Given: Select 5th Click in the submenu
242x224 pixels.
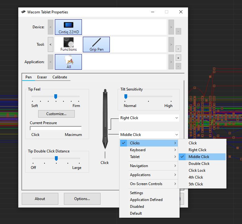Looking at the screenshot, I should [x=202, y=184].
